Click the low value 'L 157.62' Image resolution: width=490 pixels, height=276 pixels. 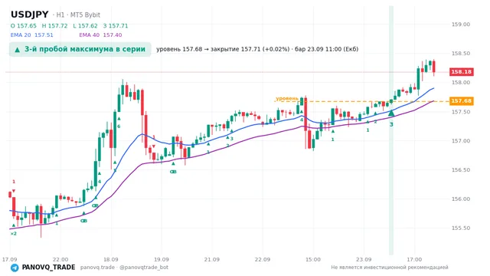(85, 25)
